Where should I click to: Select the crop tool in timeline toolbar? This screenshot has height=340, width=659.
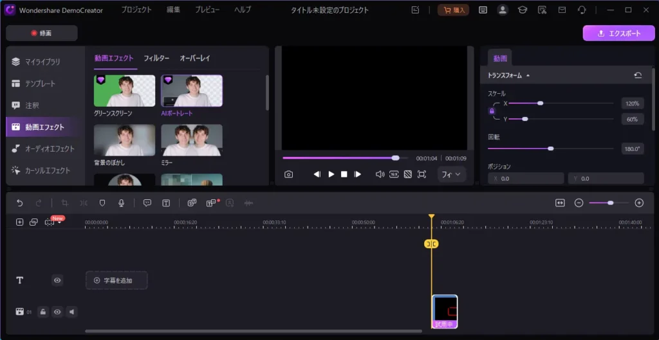(x=64, y=202)
